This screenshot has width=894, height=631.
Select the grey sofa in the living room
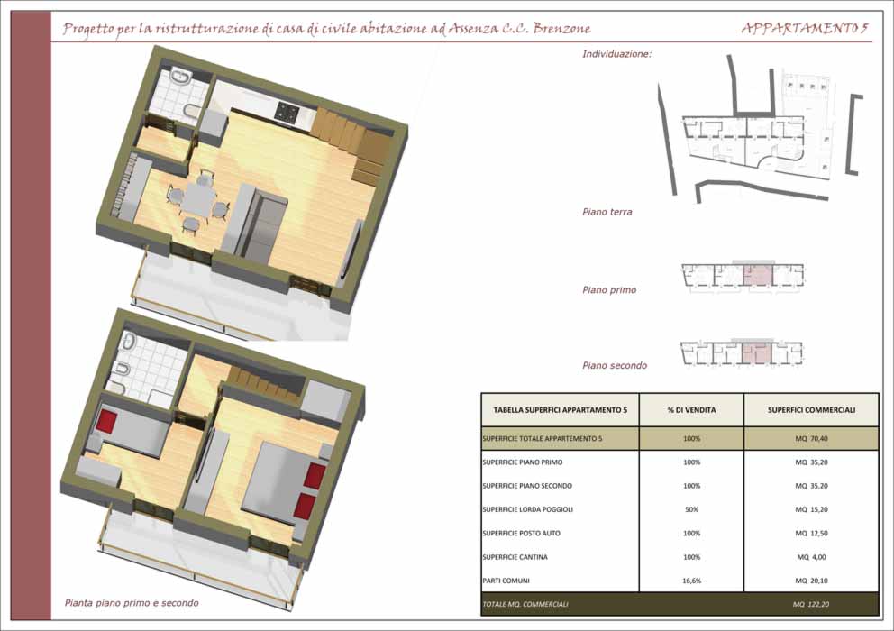click(265, 224)
